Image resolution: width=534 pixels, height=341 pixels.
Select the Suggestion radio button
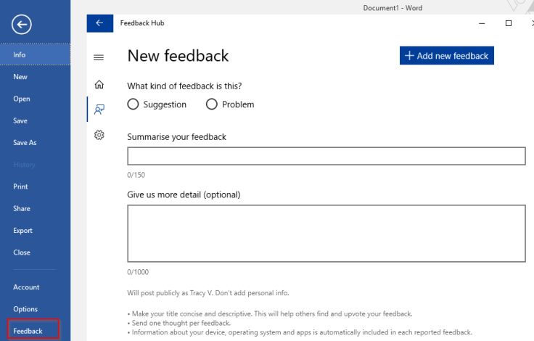(133, 104)
